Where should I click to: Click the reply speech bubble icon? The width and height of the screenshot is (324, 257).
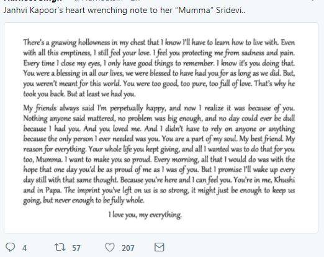(x=10, y=247)
